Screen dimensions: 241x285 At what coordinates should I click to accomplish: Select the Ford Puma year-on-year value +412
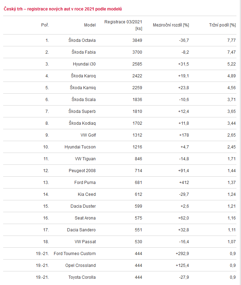pyautogui.click(x=184, y=183)
